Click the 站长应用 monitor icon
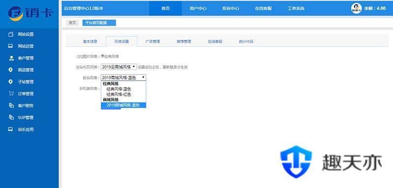The image size is (393, 188). click(10, 129)
